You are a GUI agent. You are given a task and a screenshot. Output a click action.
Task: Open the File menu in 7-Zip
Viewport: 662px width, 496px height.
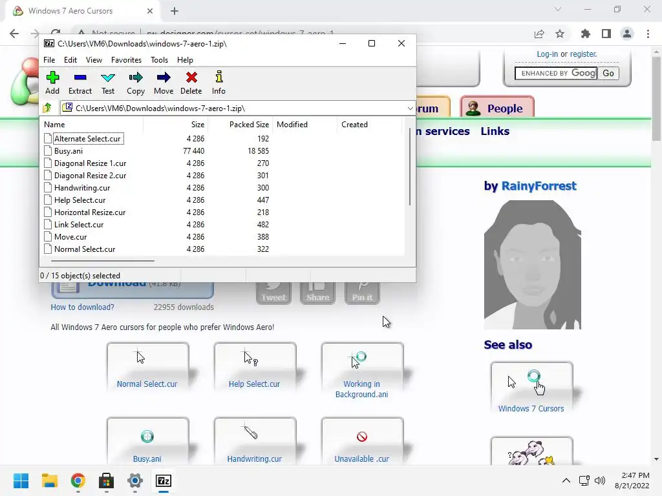tap(49, 60)
